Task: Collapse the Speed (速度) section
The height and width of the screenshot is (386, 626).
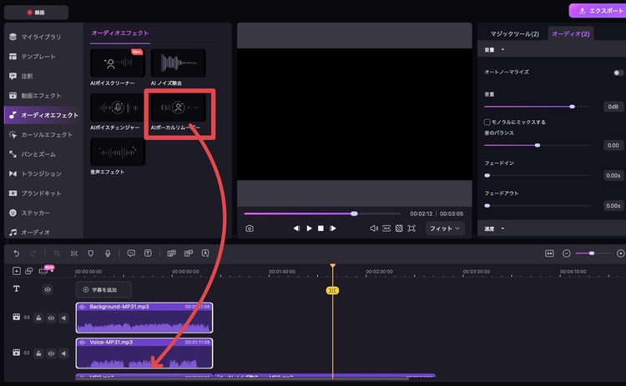Action: click(x=502, y=228)
